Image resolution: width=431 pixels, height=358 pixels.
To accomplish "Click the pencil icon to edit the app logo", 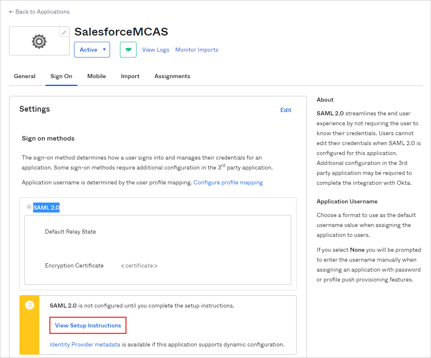I will tap(63, 32).
